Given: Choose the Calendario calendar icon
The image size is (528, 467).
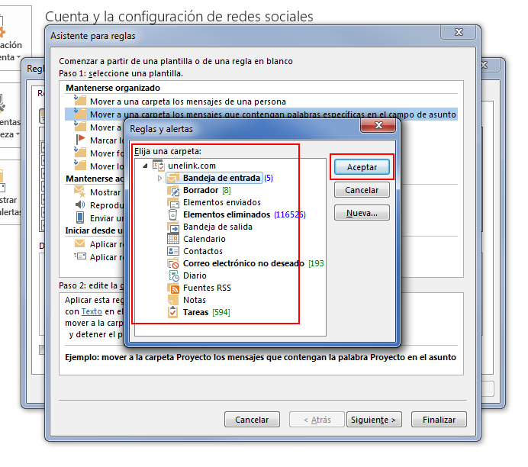Looking at the screenshot, I should 172,239.
